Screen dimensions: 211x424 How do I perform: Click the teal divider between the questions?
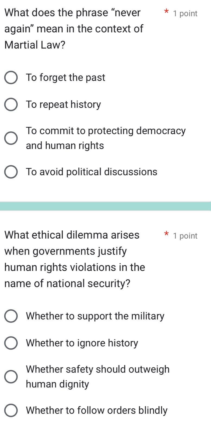105,205
